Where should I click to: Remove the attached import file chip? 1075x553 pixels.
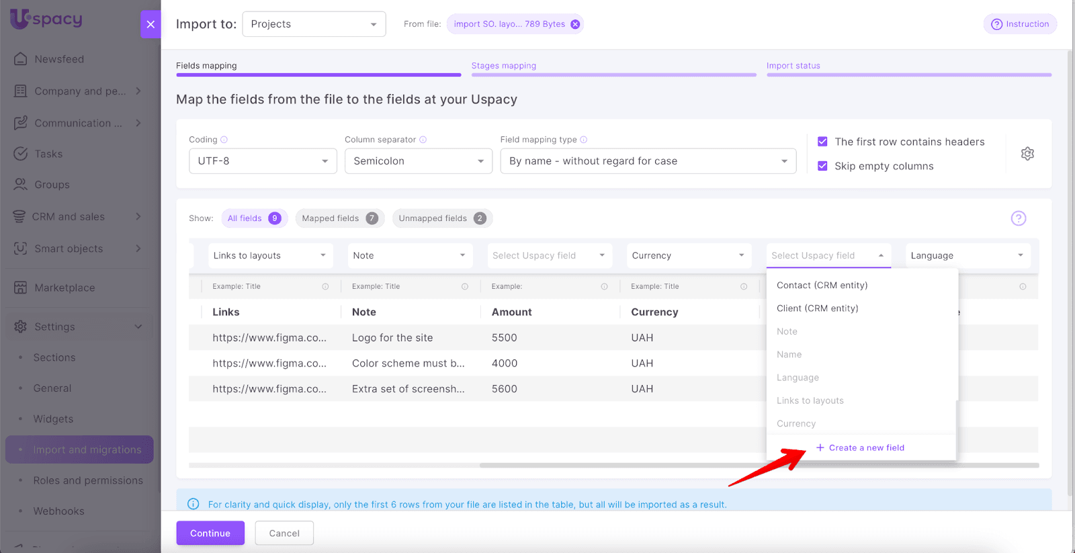pyautogui.click(x=575, y=24)
